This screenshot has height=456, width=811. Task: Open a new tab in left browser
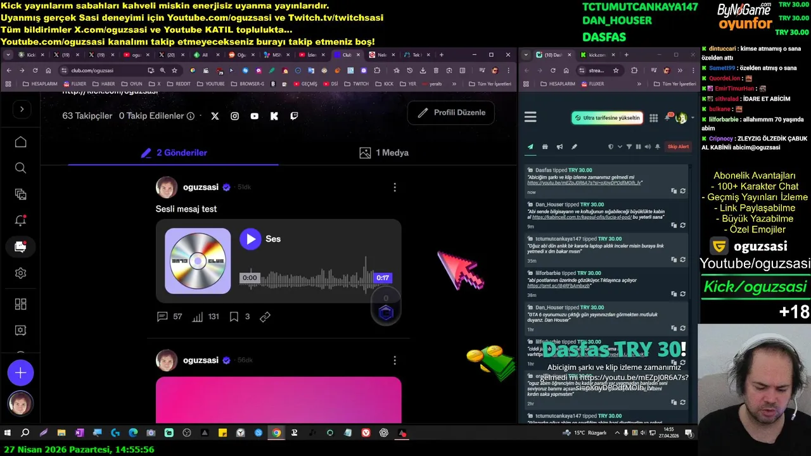442,55
